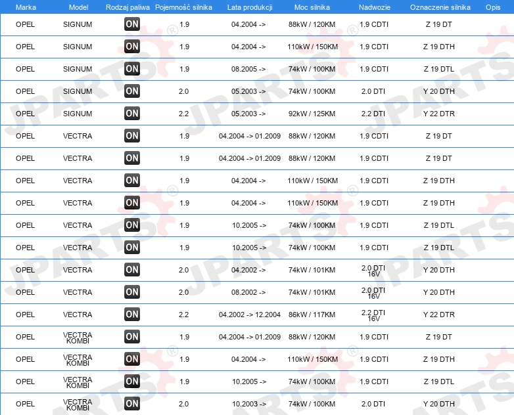The height and width of the screenshot is (415, 514).
Task: Select the 92kW / 125KM power cell
Action: pyautogui.click(x=312, y=114)
